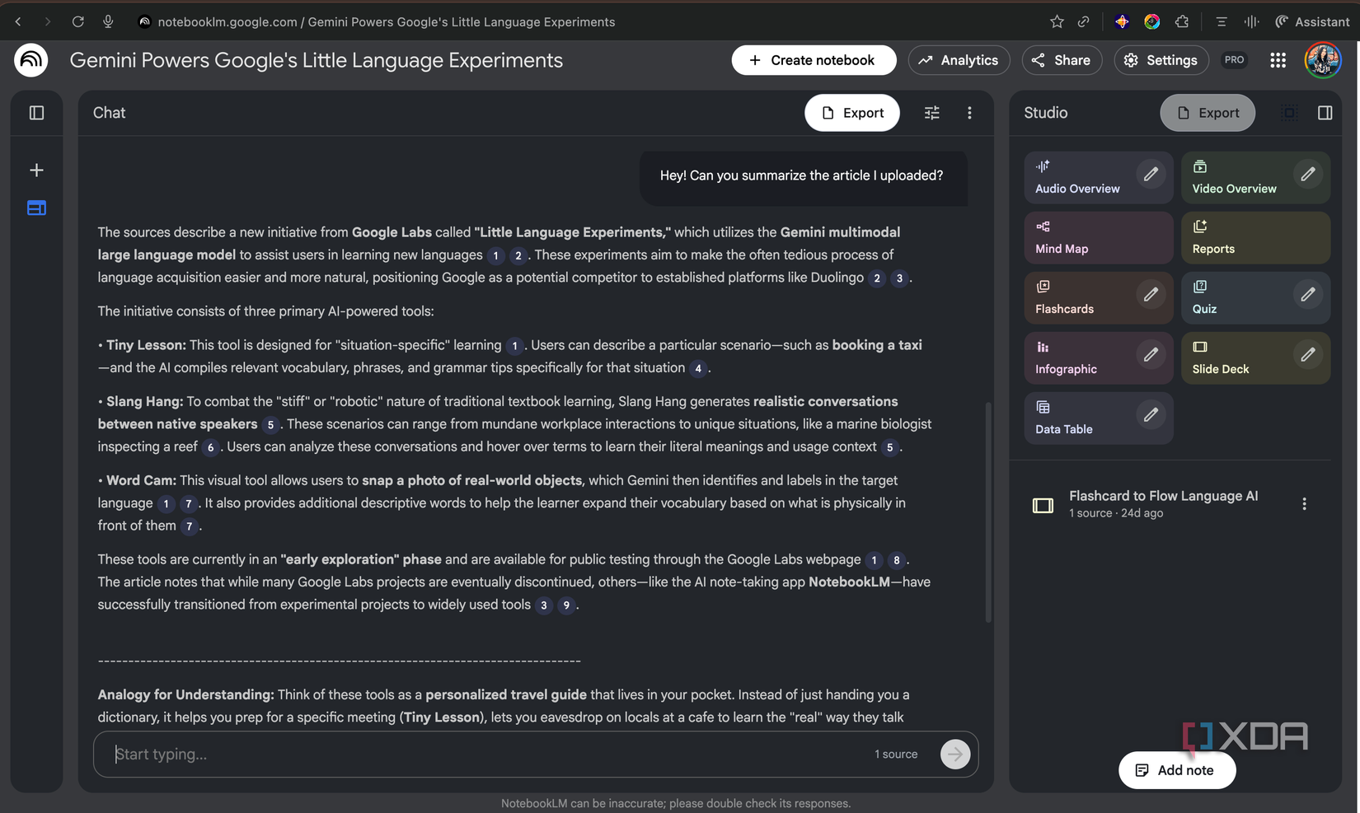Screen dimensions: 1360x813
Task: Open citation 6 after 'inspecting a reef'
Action: click(210, 447)
